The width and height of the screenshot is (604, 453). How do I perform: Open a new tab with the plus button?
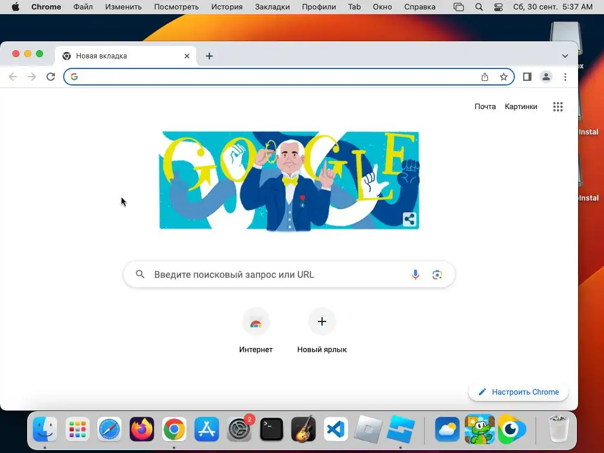point(209,56)
